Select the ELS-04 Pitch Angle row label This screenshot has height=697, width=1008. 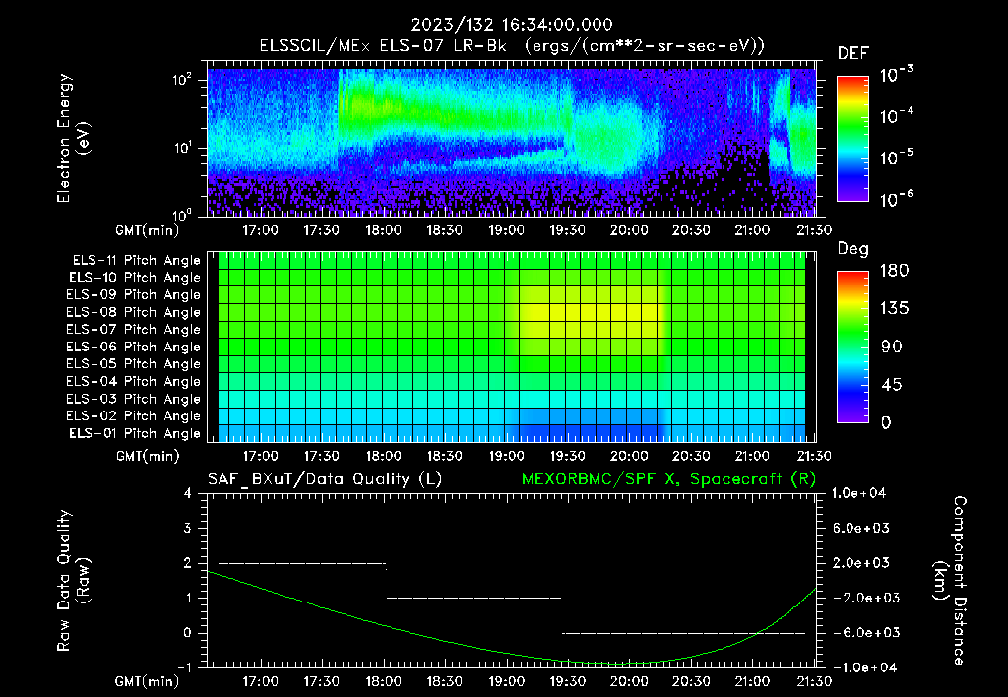coord(134,382)
